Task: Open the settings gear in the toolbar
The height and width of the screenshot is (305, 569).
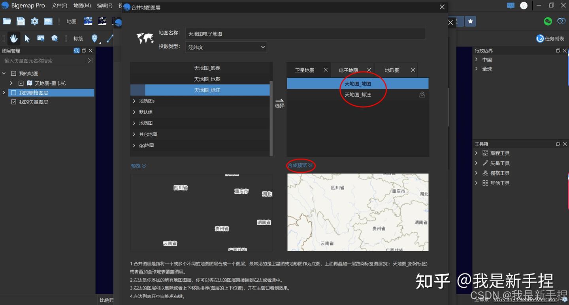Action: (x=34, y=21)
